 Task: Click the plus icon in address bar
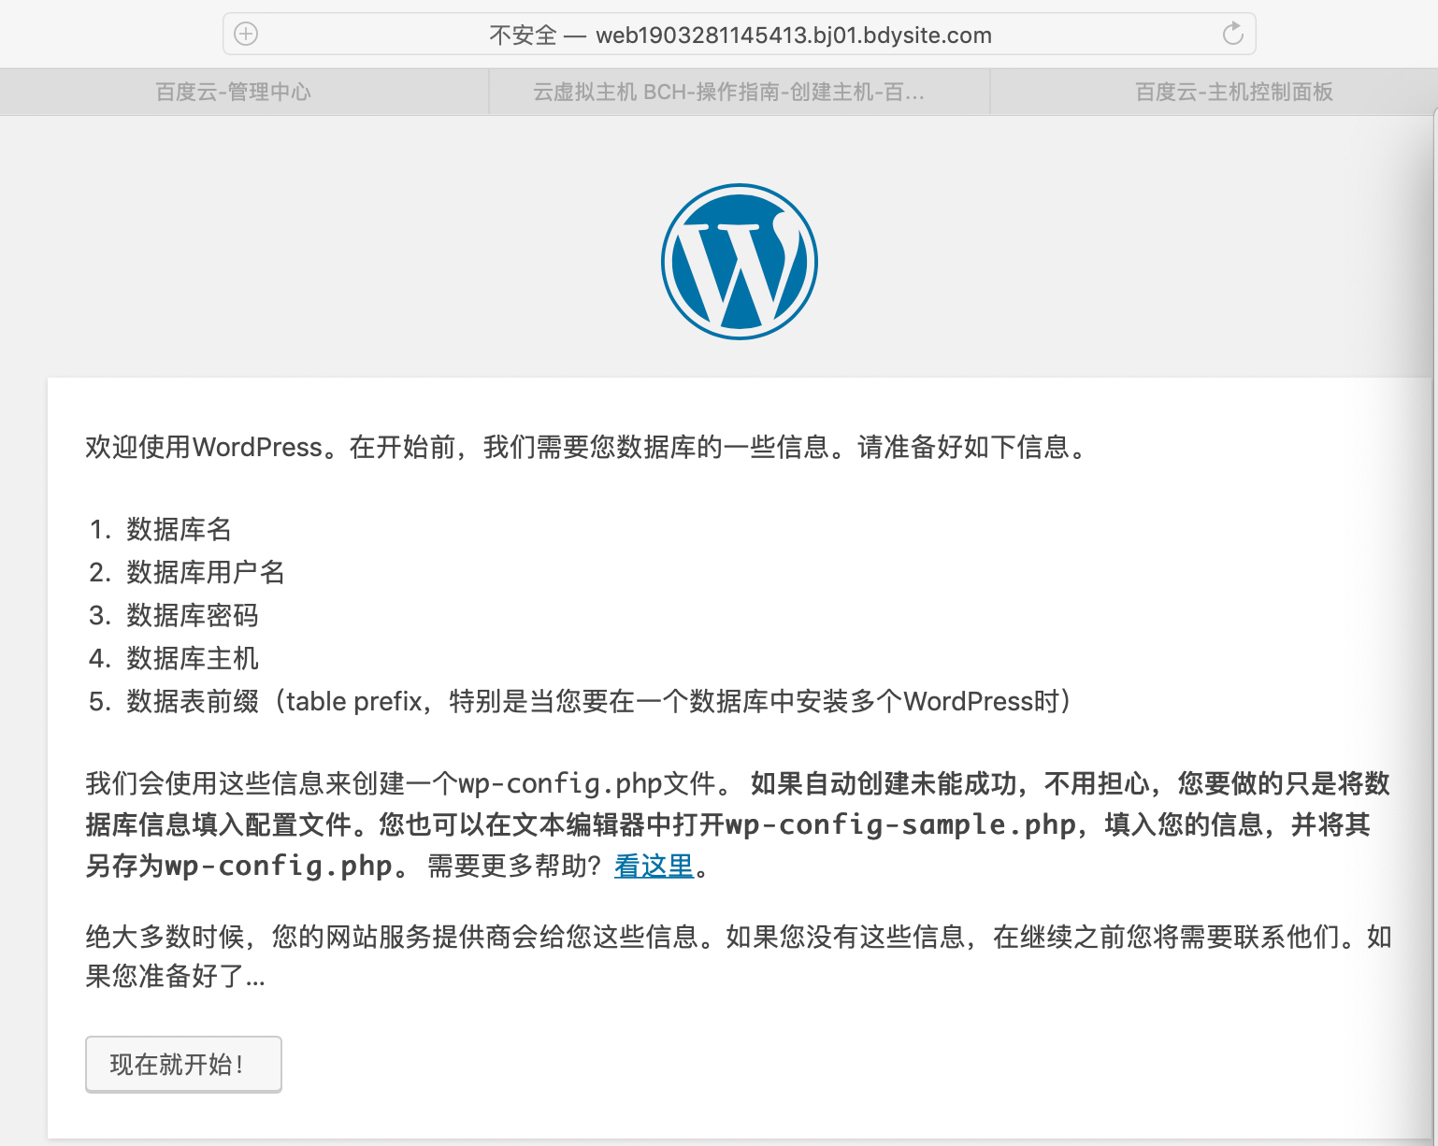(246, 35)
